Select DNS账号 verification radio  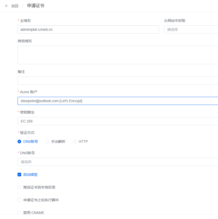pyautogui.click(x=19, y=141)
